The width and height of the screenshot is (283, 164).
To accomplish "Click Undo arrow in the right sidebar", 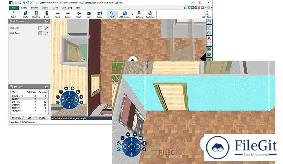I will tap(209, 27).
